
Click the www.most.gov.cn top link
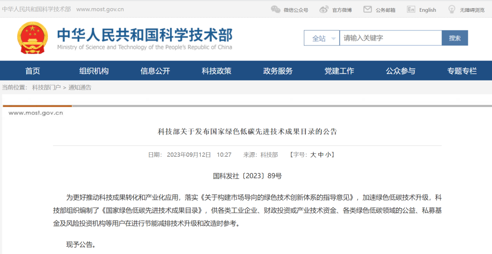point(100,9)
